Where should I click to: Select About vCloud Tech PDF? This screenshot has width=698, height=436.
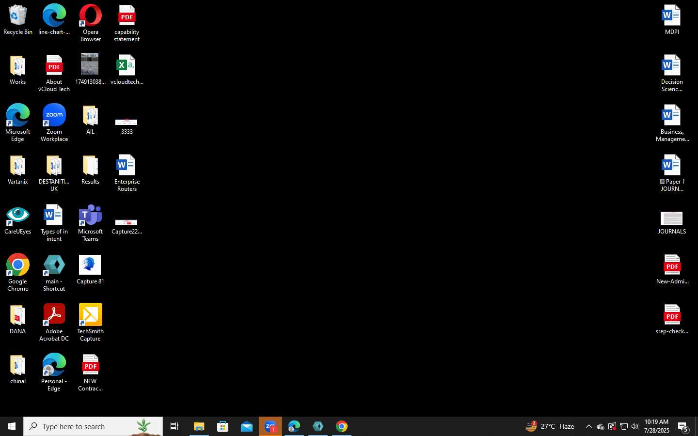coord(54,73)
